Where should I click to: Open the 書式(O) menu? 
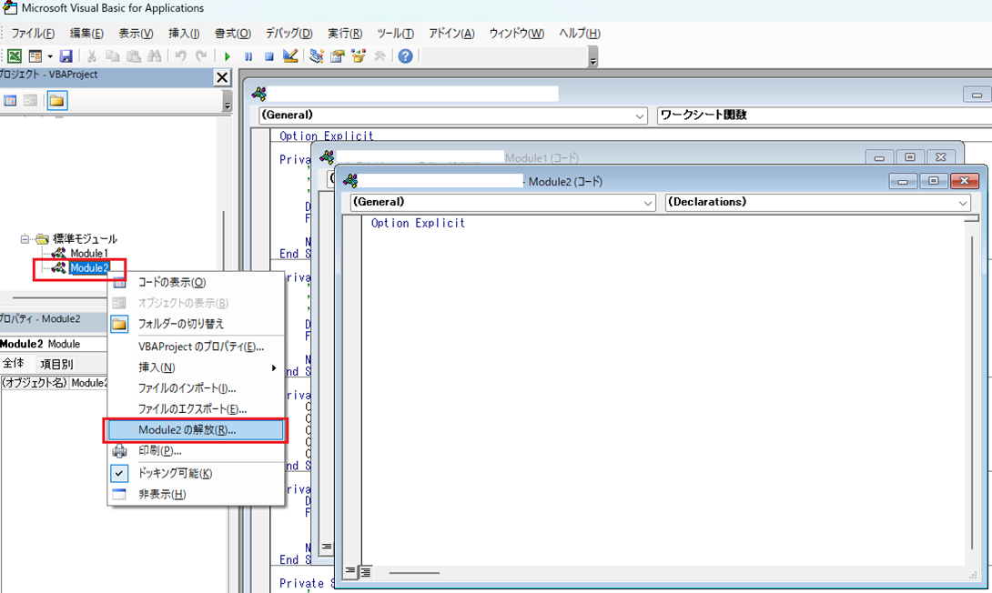pyautogui.click(x=232, y=34)
